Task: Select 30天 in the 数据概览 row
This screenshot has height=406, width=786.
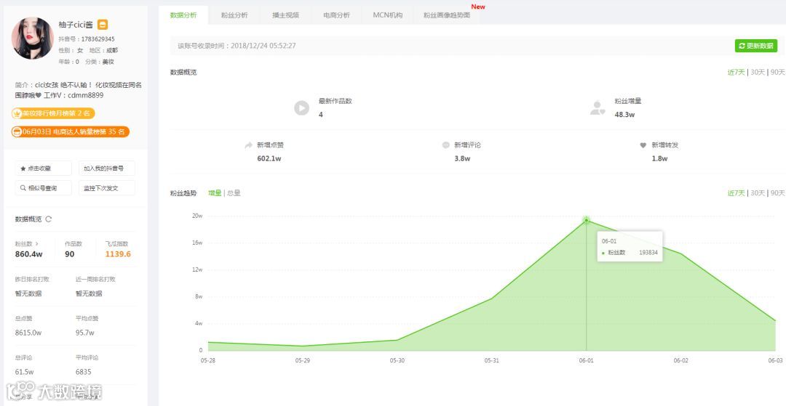Action: click(x=758, y=72)
